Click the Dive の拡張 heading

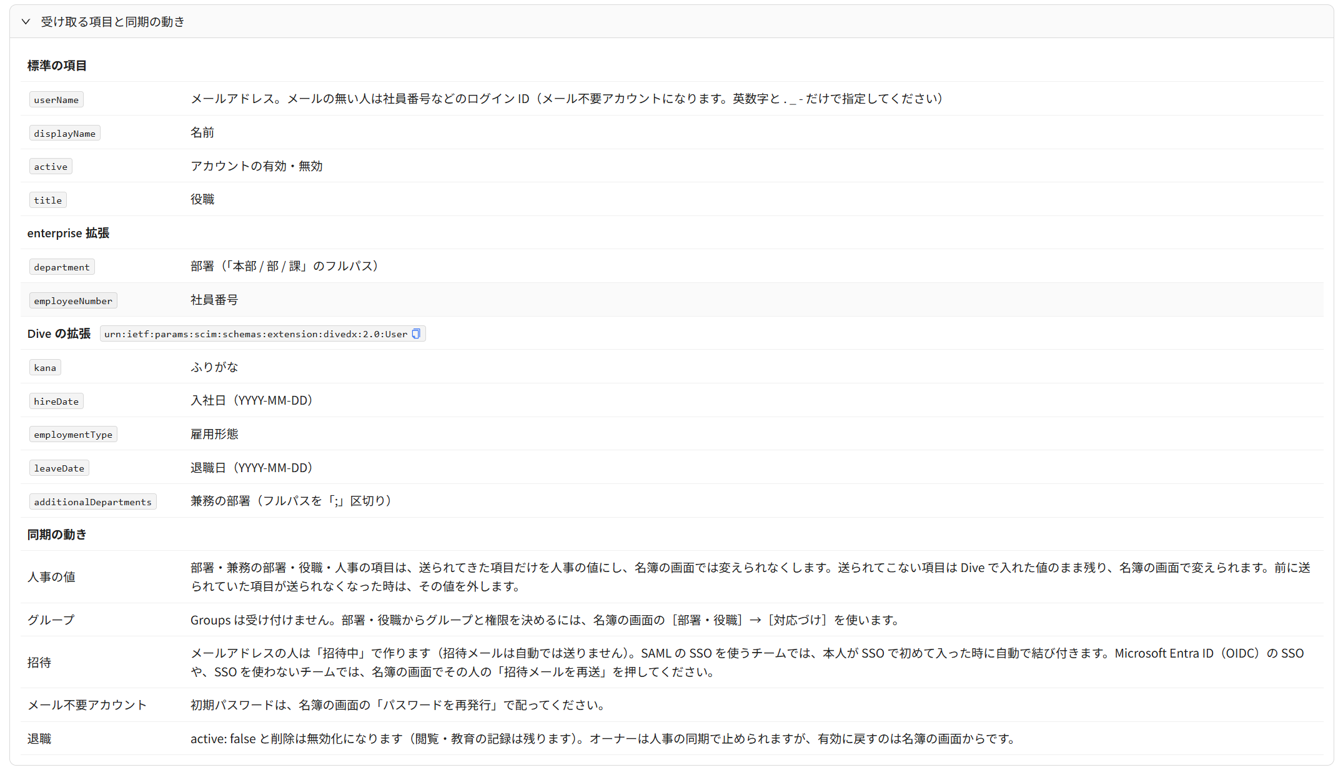59,334
